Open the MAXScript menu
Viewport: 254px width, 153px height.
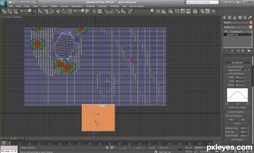pyautogui.click(x=115, y=6)
